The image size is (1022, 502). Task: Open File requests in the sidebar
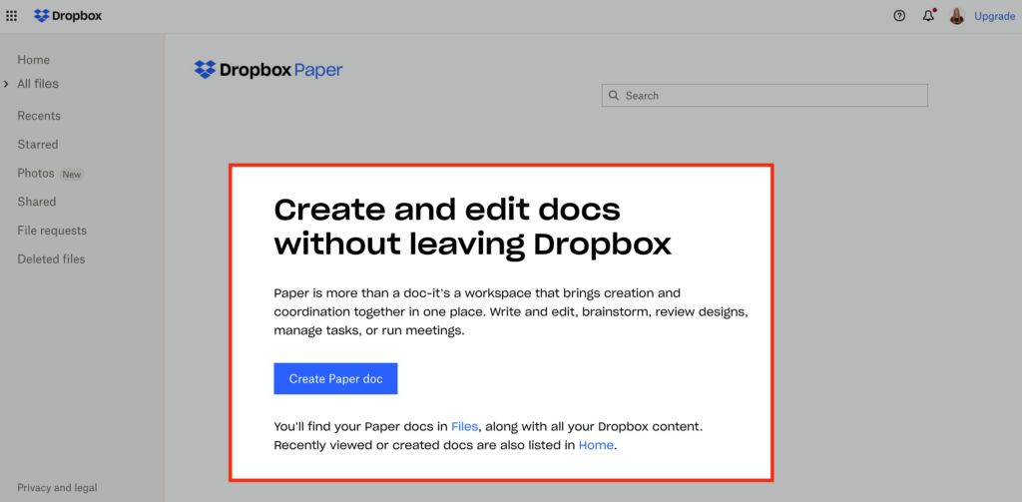point(52,231)
